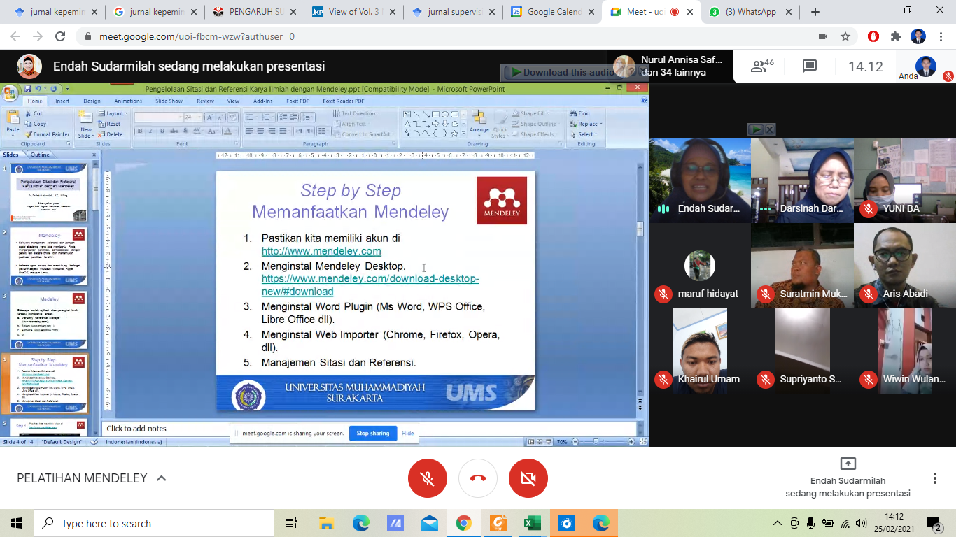Hang up the Meet call
This screenshot has height=537, width=956.
478,478
